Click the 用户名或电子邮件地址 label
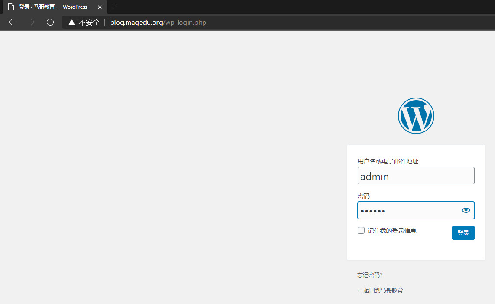Image resolution: width=495 pixels, height=304 pixels. click(x=388, y=161)
